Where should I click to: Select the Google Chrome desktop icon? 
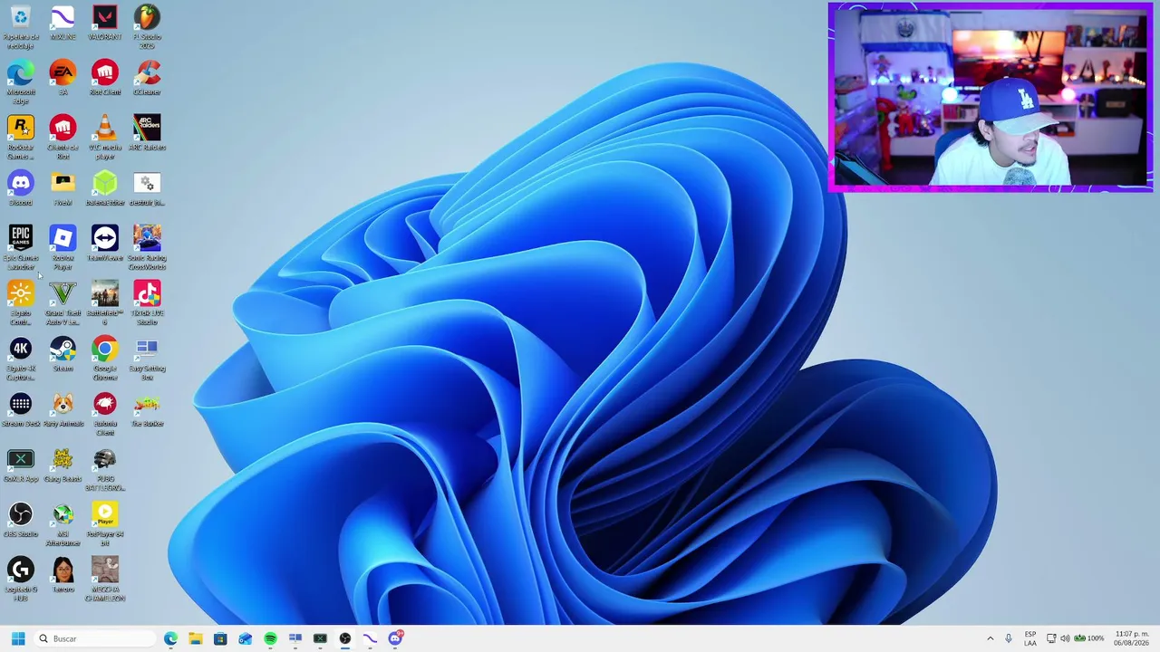coord(105,359)
